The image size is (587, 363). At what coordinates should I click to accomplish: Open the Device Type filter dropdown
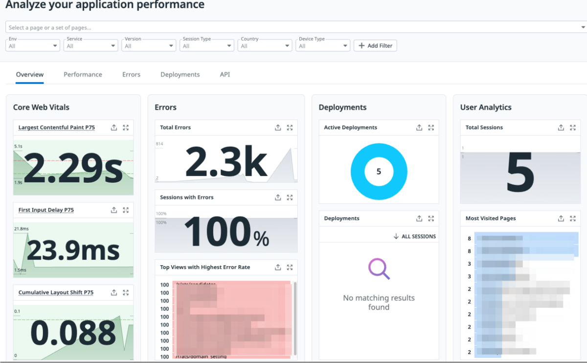click(323, 45)
